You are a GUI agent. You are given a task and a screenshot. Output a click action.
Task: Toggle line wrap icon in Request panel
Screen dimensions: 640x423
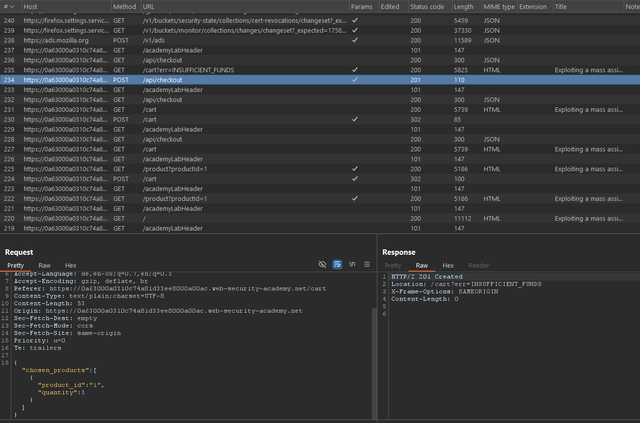click(337, 265)
